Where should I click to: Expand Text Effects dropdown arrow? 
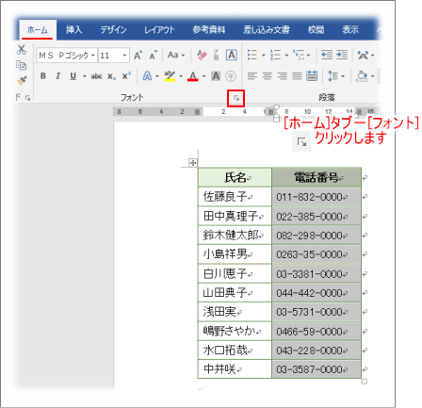pyautogui.click(x=157, y=76)
